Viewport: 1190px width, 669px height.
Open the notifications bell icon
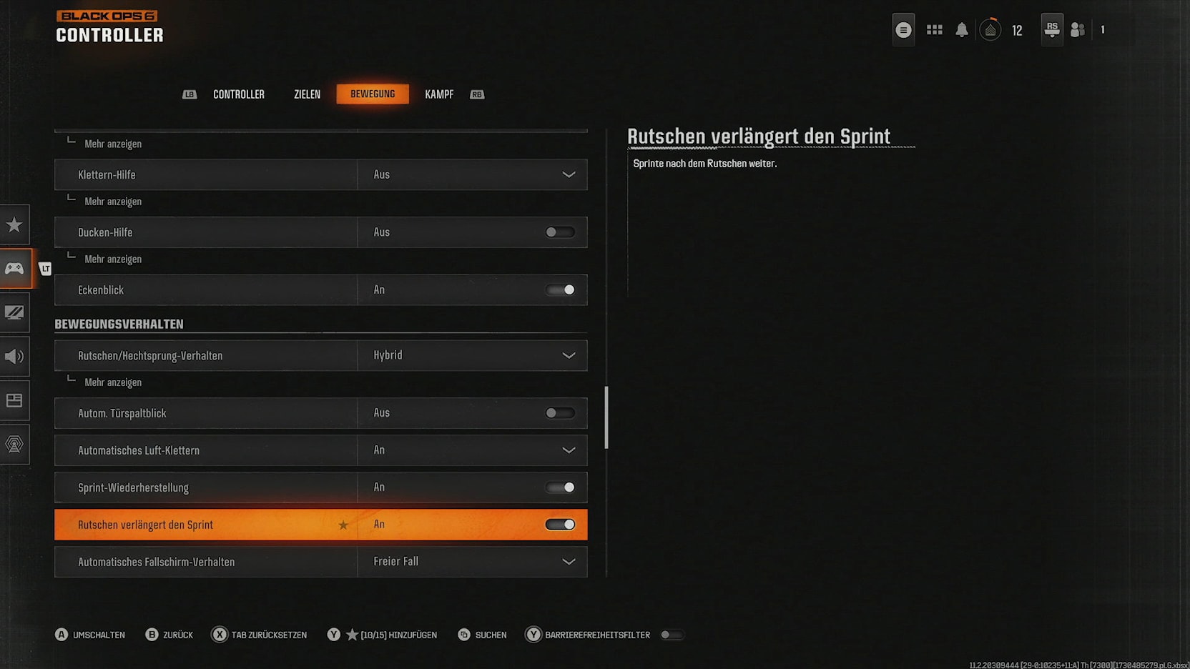[x=962, y=30]
